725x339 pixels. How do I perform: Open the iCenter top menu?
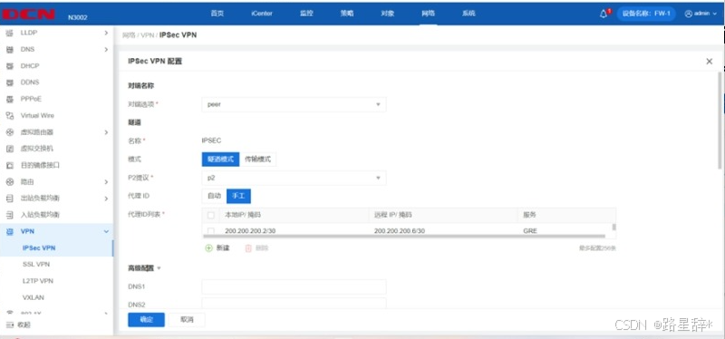point(262,14)
